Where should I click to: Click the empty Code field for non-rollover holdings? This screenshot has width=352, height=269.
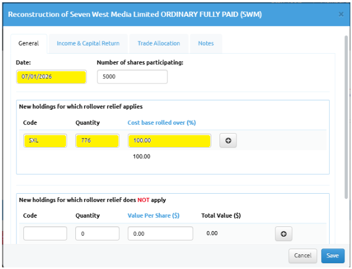pyautogui.click(x=46, y=233)
